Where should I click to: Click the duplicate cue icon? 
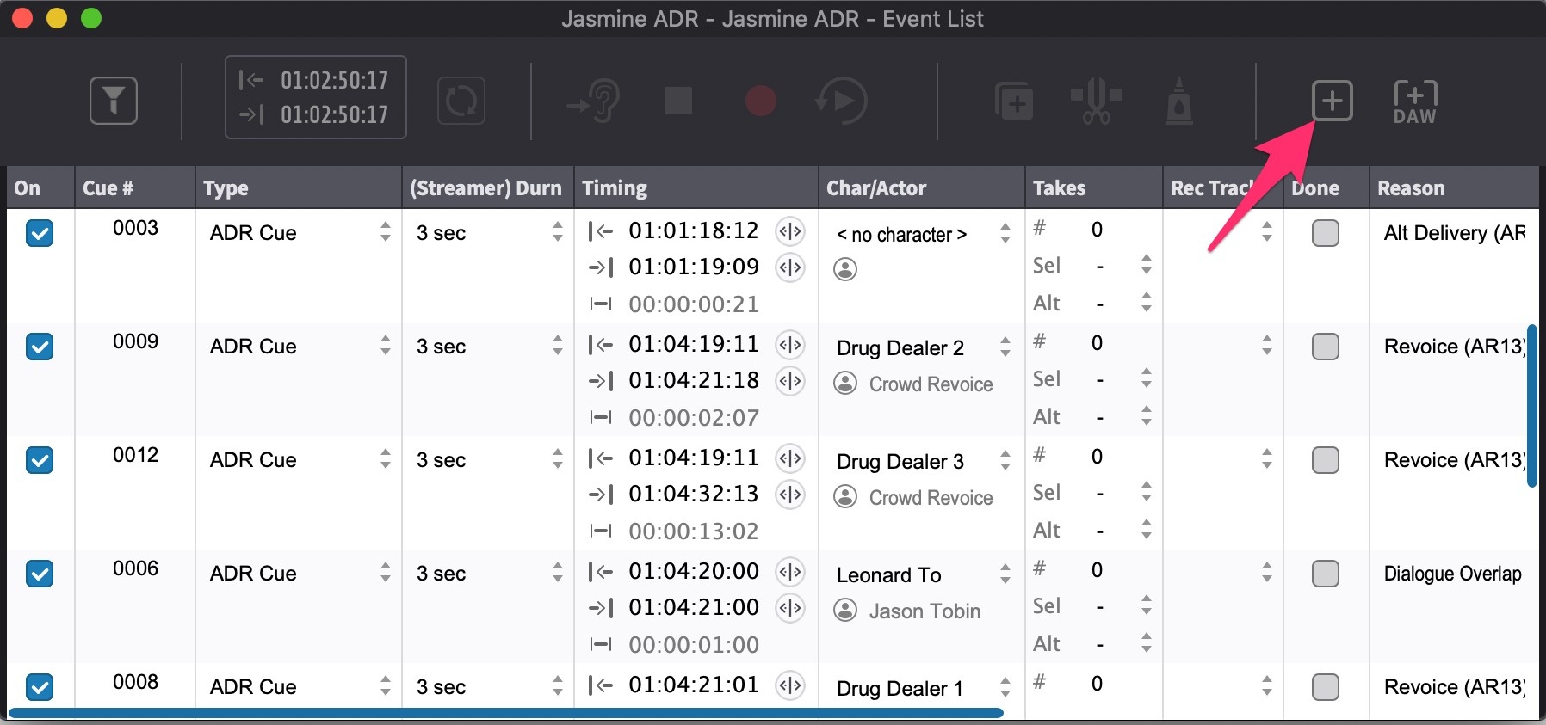[1014, 101]
